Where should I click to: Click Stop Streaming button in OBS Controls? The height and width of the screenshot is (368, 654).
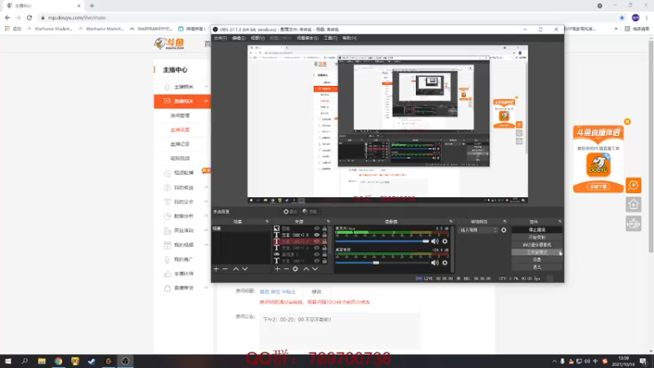537,230
